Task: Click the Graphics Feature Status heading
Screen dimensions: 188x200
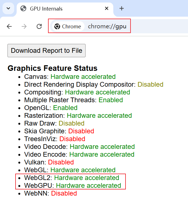Action: tap(52, 68)
